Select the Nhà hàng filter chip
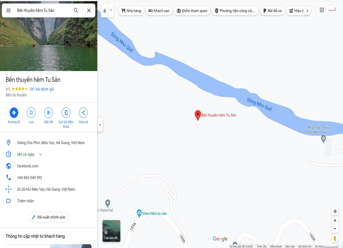343x248 pixels. (131, 11)
